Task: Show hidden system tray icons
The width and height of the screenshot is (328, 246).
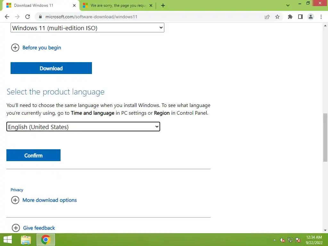Action: [275, 240]
